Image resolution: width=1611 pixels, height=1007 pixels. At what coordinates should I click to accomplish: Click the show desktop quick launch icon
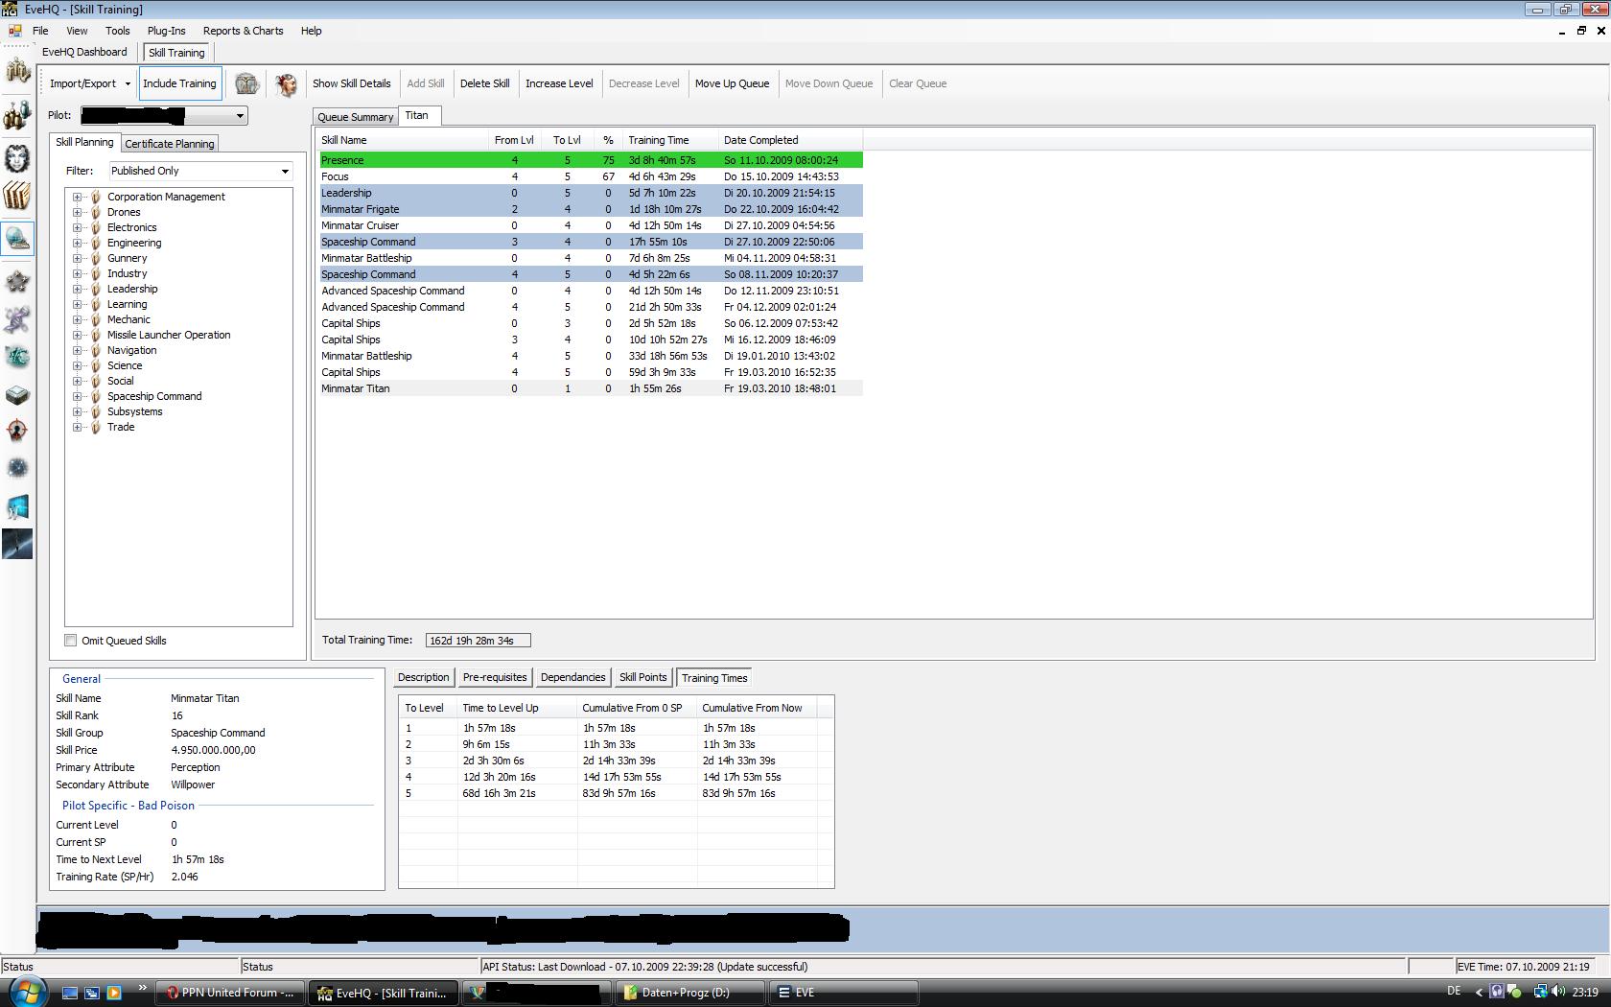[69, 994]
